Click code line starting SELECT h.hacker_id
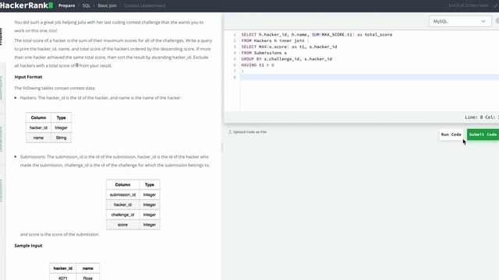Screen dimensions: 499x280 [x=317, y=34]
